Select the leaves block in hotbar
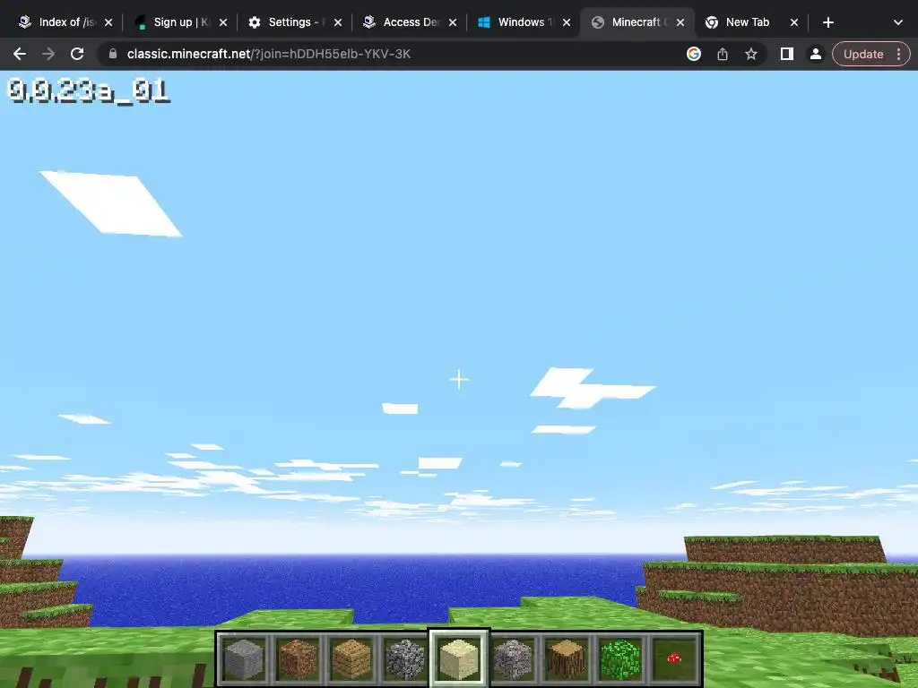The width and height of the screenshot is (918, 688). 620,658
